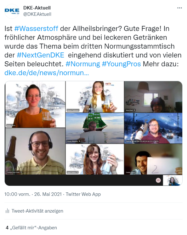
Task: Open the 10:00 vorm. 26. Mai 2021 timestamp
Action: point(33,194)
